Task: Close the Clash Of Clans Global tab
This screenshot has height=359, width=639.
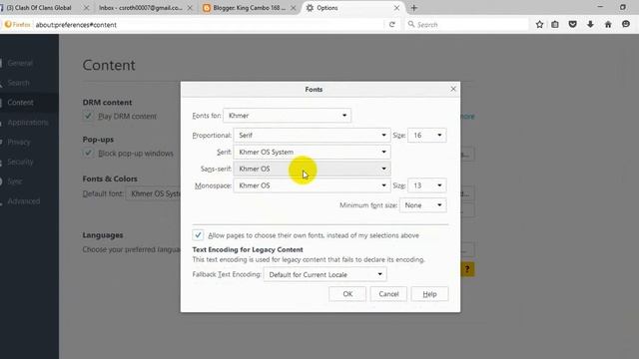Action: (x=86, y=8)
